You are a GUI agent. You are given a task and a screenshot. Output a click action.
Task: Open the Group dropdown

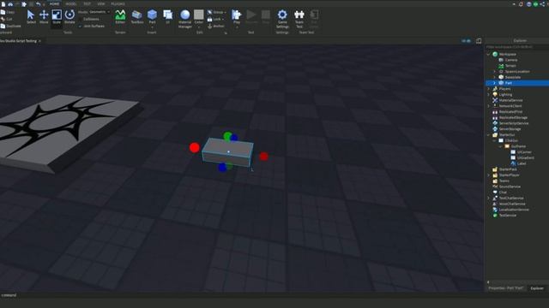(x=216, y=12)
